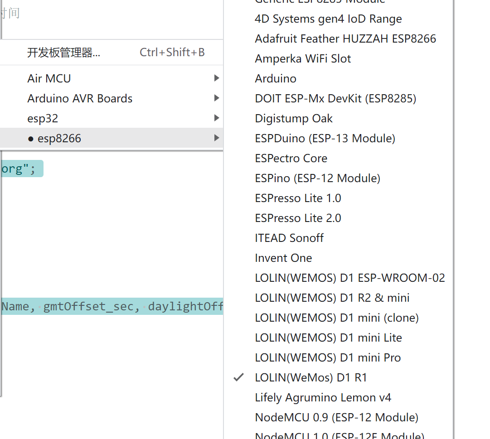Click the arrow next to Air MCU
490x439 pixels.
click(x=216, y=78)
